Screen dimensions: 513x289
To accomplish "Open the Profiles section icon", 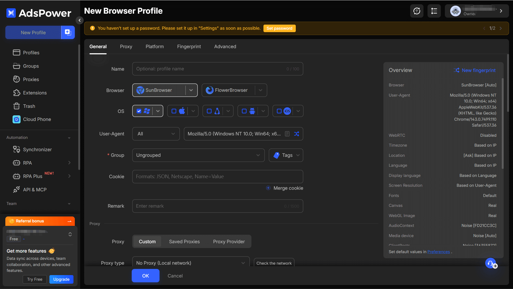I will [17, 52].
